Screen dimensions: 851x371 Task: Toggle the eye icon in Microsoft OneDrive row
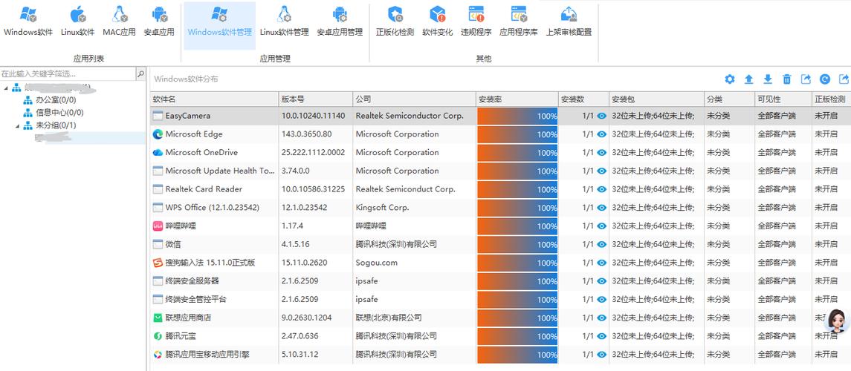[601, 153]
